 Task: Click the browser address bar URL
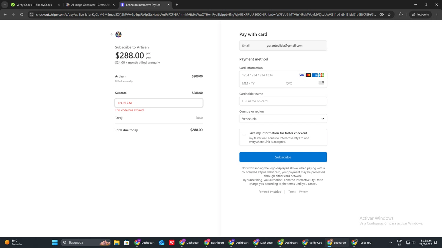click(x=206, y=14)
